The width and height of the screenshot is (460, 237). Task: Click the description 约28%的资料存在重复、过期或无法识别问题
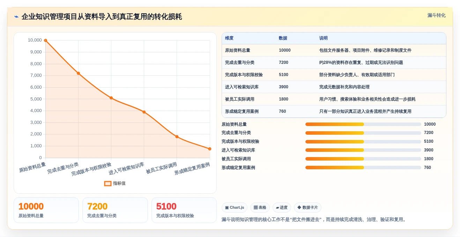361,62
